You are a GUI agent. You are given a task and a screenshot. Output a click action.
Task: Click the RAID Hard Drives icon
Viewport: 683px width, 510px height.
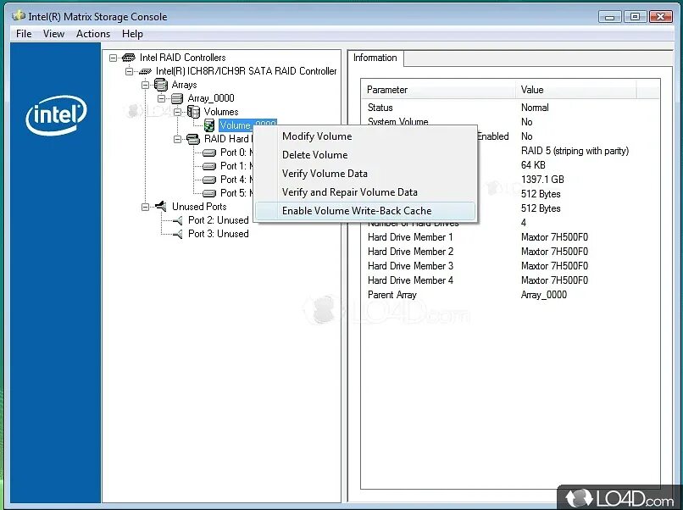[193, 139]
